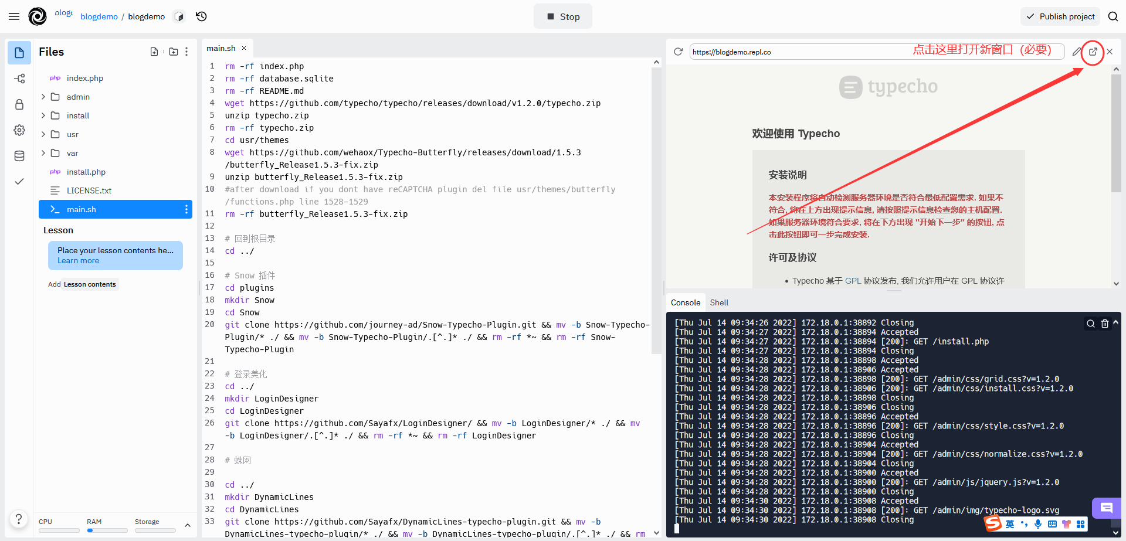The height and width of the screenshot is (541, 1126).
Task: Click the Sogou input method S logo
Action: pos(993,523)
